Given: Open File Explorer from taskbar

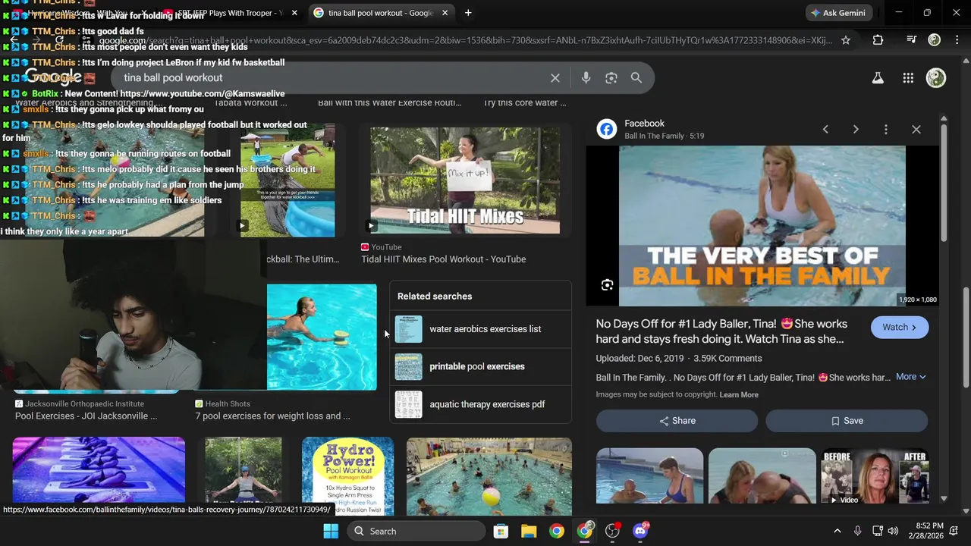Looking at the screenshot, I should point(529,531).
